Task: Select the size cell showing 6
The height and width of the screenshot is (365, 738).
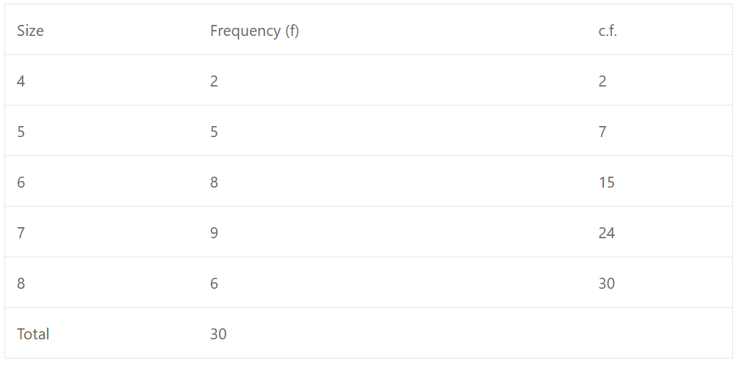Action: 21,182
